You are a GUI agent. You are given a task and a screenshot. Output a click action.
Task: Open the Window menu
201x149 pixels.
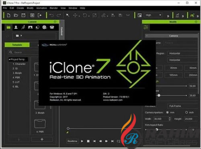point(73,8)
